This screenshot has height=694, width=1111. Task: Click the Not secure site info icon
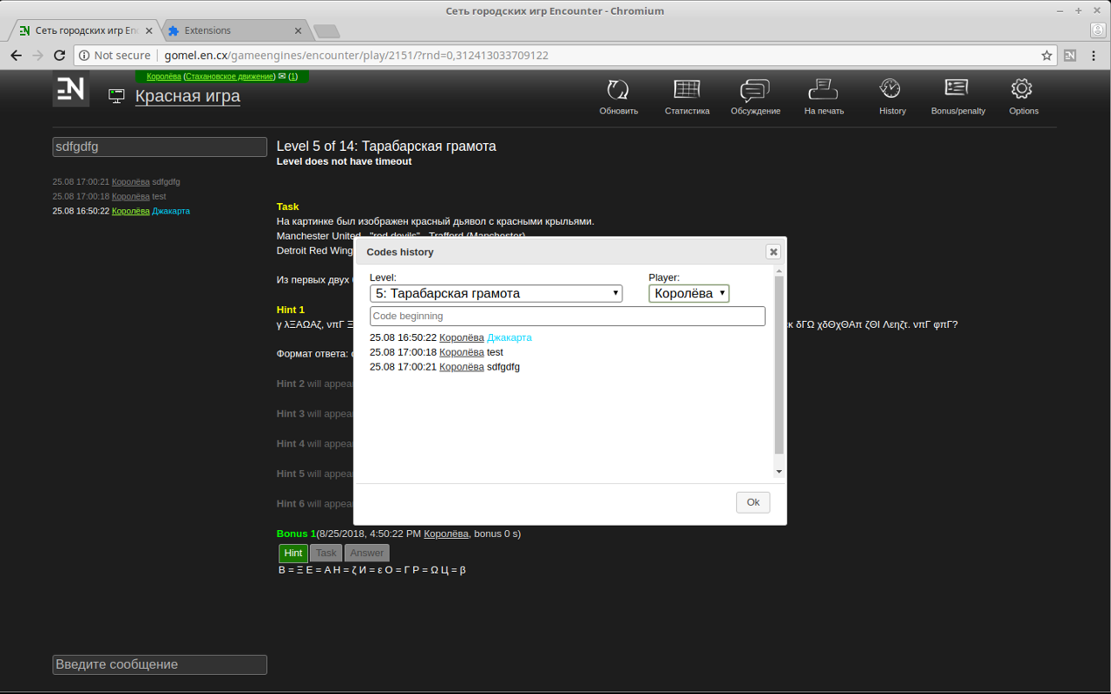pos(83,55)
